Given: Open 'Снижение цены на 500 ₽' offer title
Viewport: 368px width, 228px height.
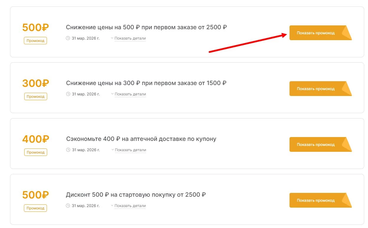Looking at the screenshot, I should coord(146,27).
